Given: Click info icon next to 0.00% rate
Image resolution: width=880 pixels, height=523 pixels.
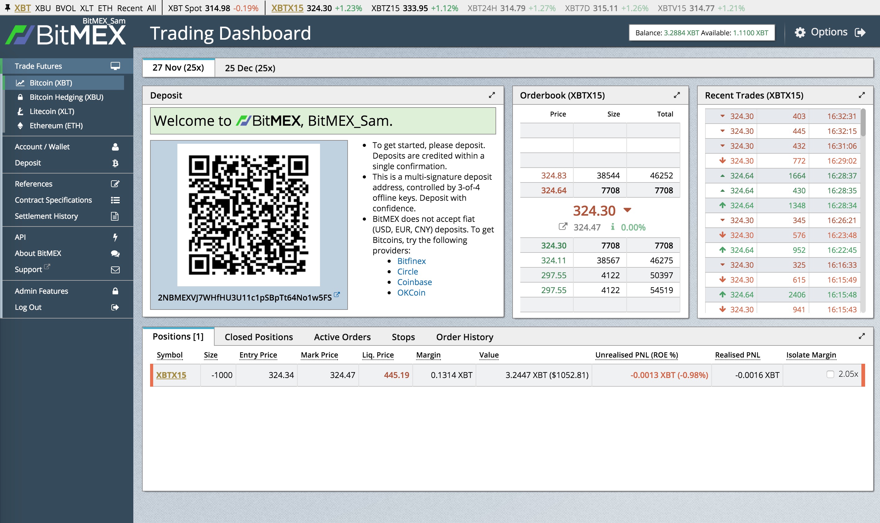Looking at the screenshot, I should click(x=613, y=226).
